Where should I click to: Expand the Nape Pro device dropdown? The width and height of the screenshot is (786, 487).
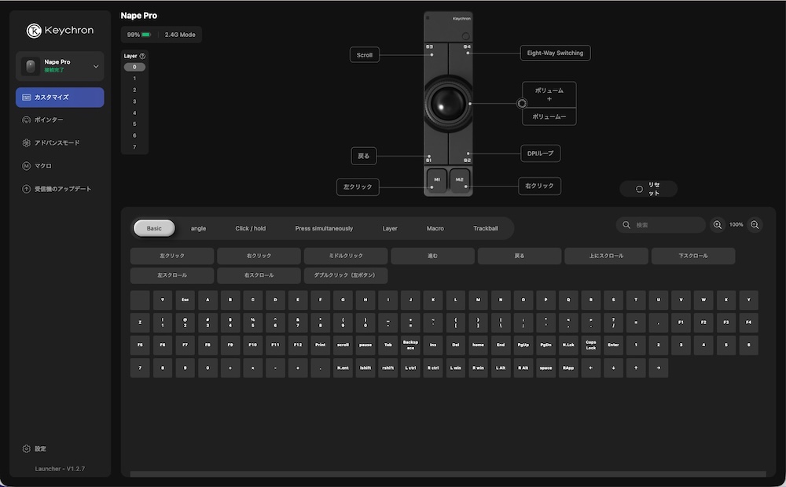[96, 65]
